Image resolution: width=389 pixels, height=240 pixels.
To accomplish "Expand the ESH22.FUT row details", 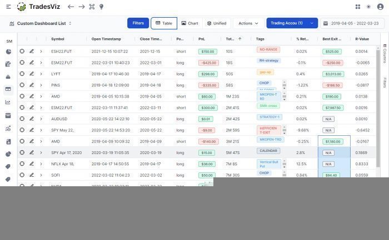I will (41, 52).
